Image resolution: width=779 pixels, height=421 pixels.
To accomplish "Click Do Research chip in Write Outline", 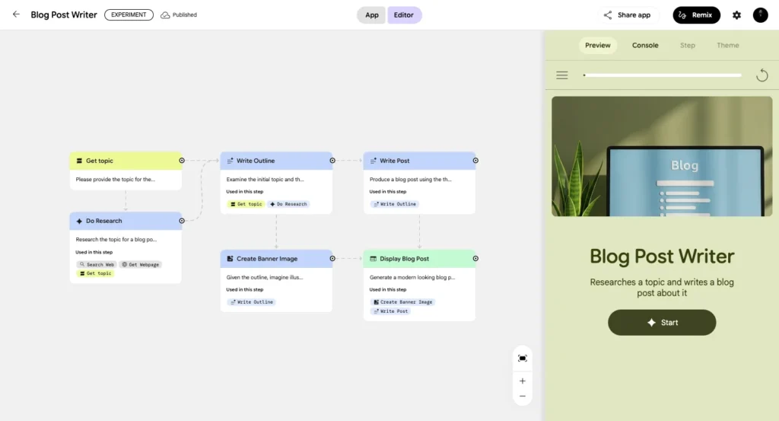I will 288,204.
